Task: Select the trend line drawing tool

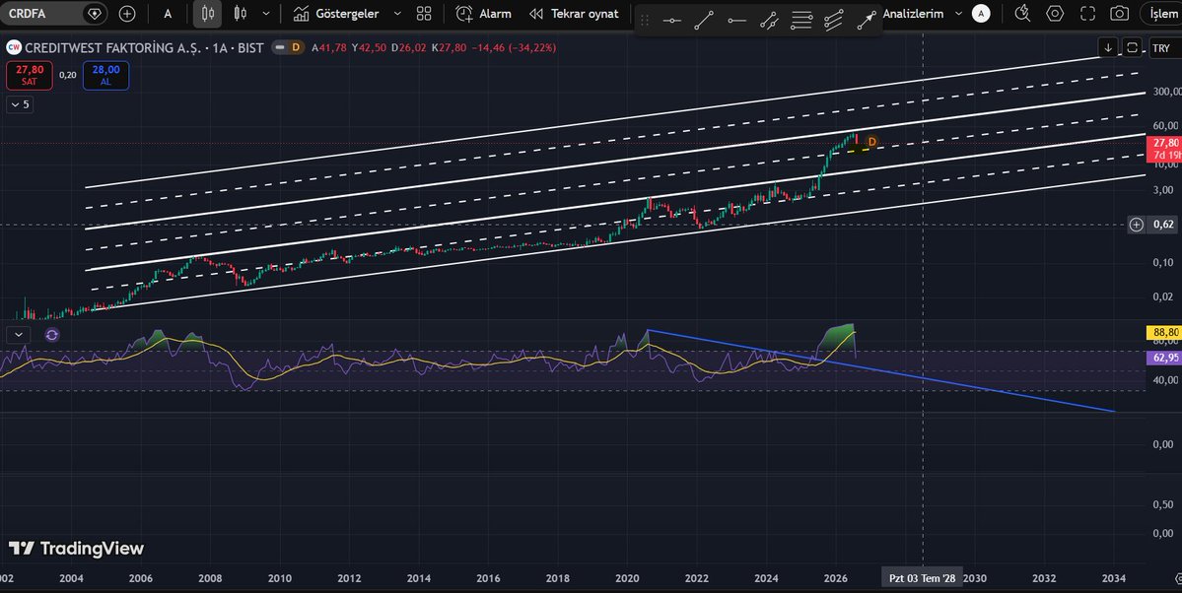Action: 704,21
